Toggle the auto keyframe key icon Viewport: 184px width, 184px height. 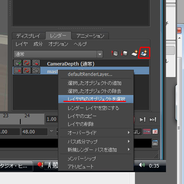[147, 131]
